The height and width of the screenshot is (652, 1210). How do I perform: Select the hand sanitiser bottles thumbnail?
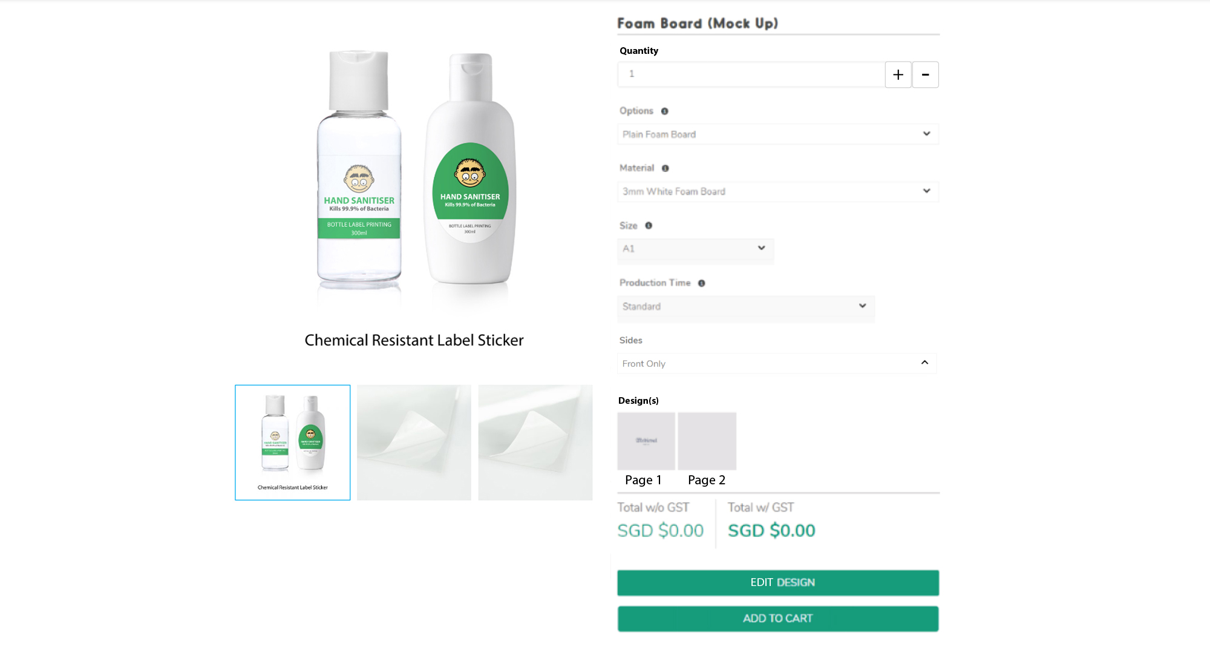click(293, 443)
